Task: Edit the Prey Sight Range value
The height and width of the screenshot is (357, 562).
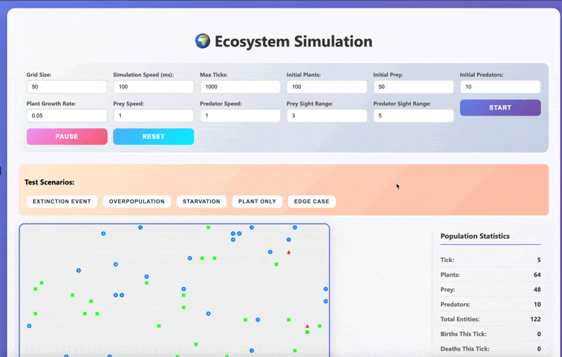Action: (x=327, y=116)
